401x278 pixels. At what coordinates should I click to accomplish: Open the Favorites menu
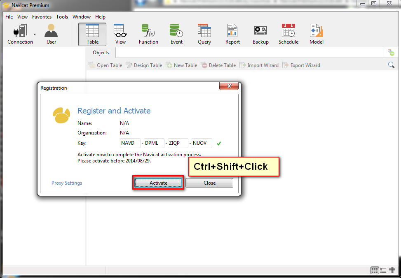pos(42,17)
